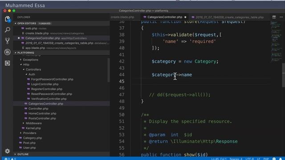The height and width of the screenshot is (160, 285).
Task: Click line number 42 in gutter
Action: point(122,61)
